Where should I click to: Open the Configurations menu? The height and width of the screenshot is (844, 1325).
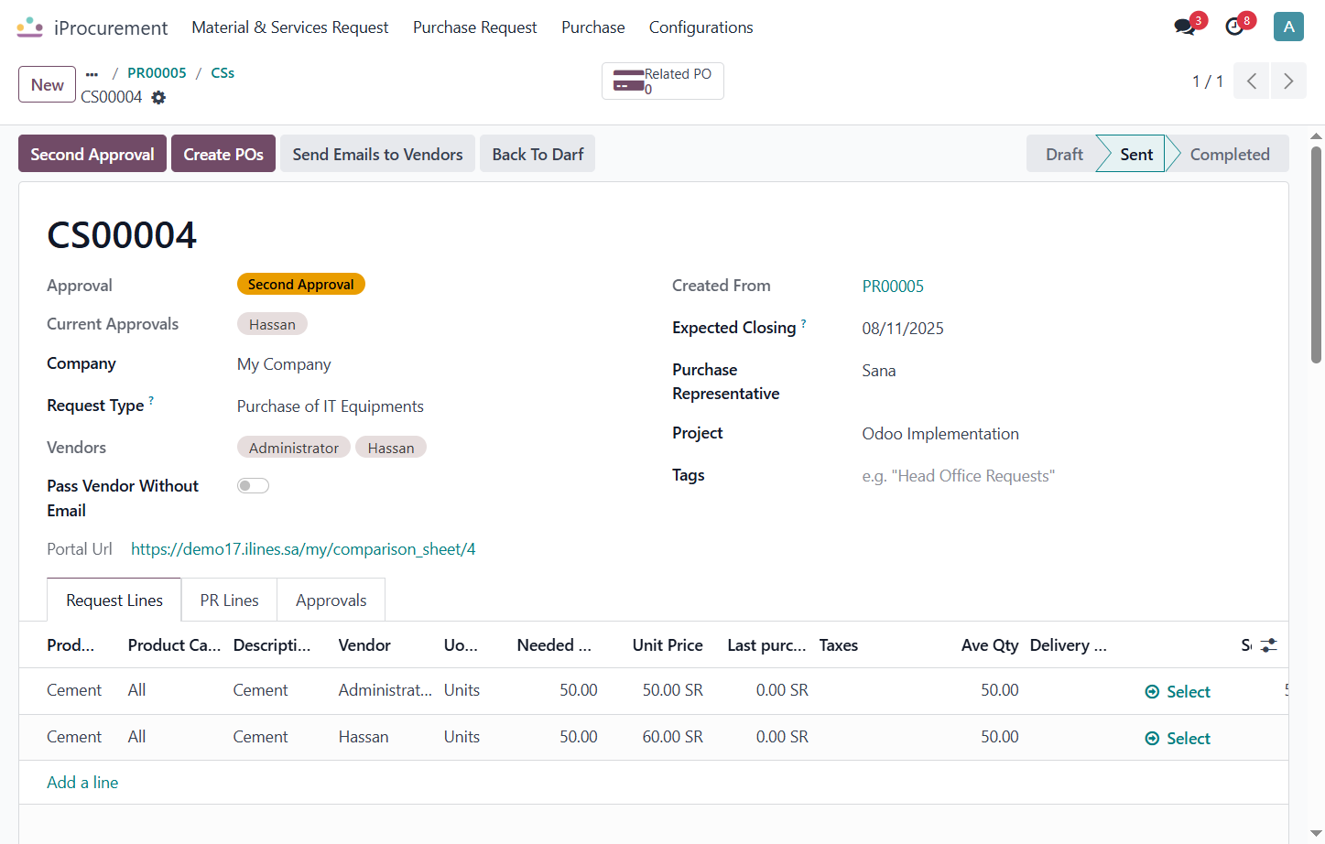tap(701, 27)
